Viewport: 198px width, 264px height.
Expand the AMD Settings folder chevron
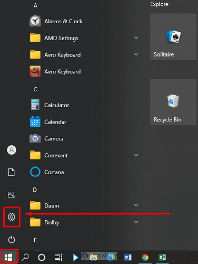pos(136,38)
